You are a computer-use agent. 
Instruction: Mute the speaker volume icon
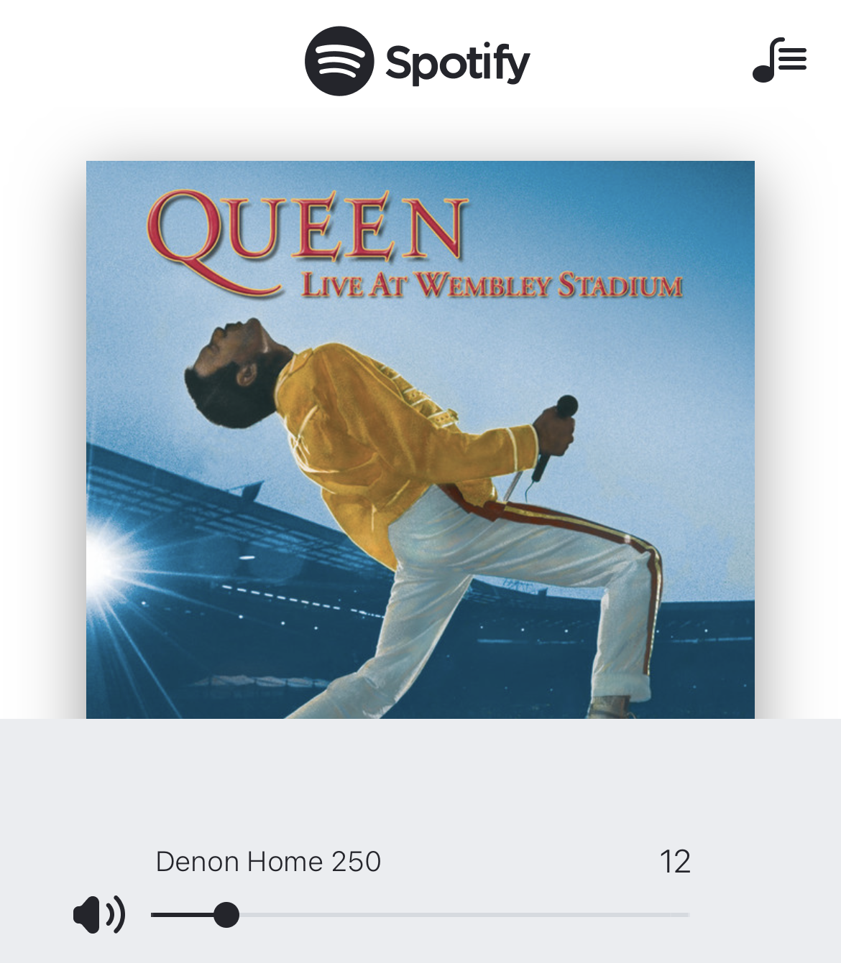(x=99, y=915)
